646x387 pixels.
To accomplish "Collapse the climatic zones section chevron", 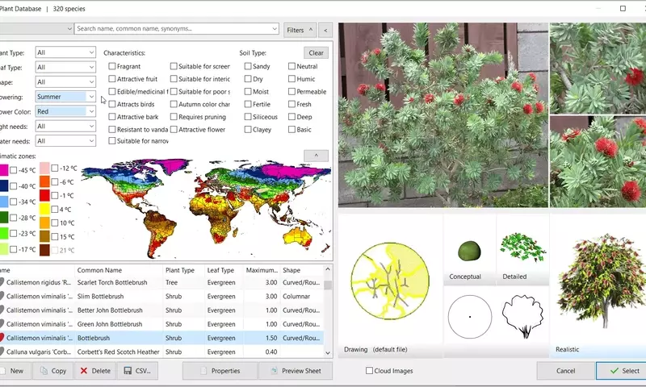I will point(316,156).
